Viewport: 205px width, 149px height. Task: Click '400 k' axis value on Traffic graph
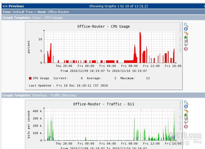click(x=37, y=111)
